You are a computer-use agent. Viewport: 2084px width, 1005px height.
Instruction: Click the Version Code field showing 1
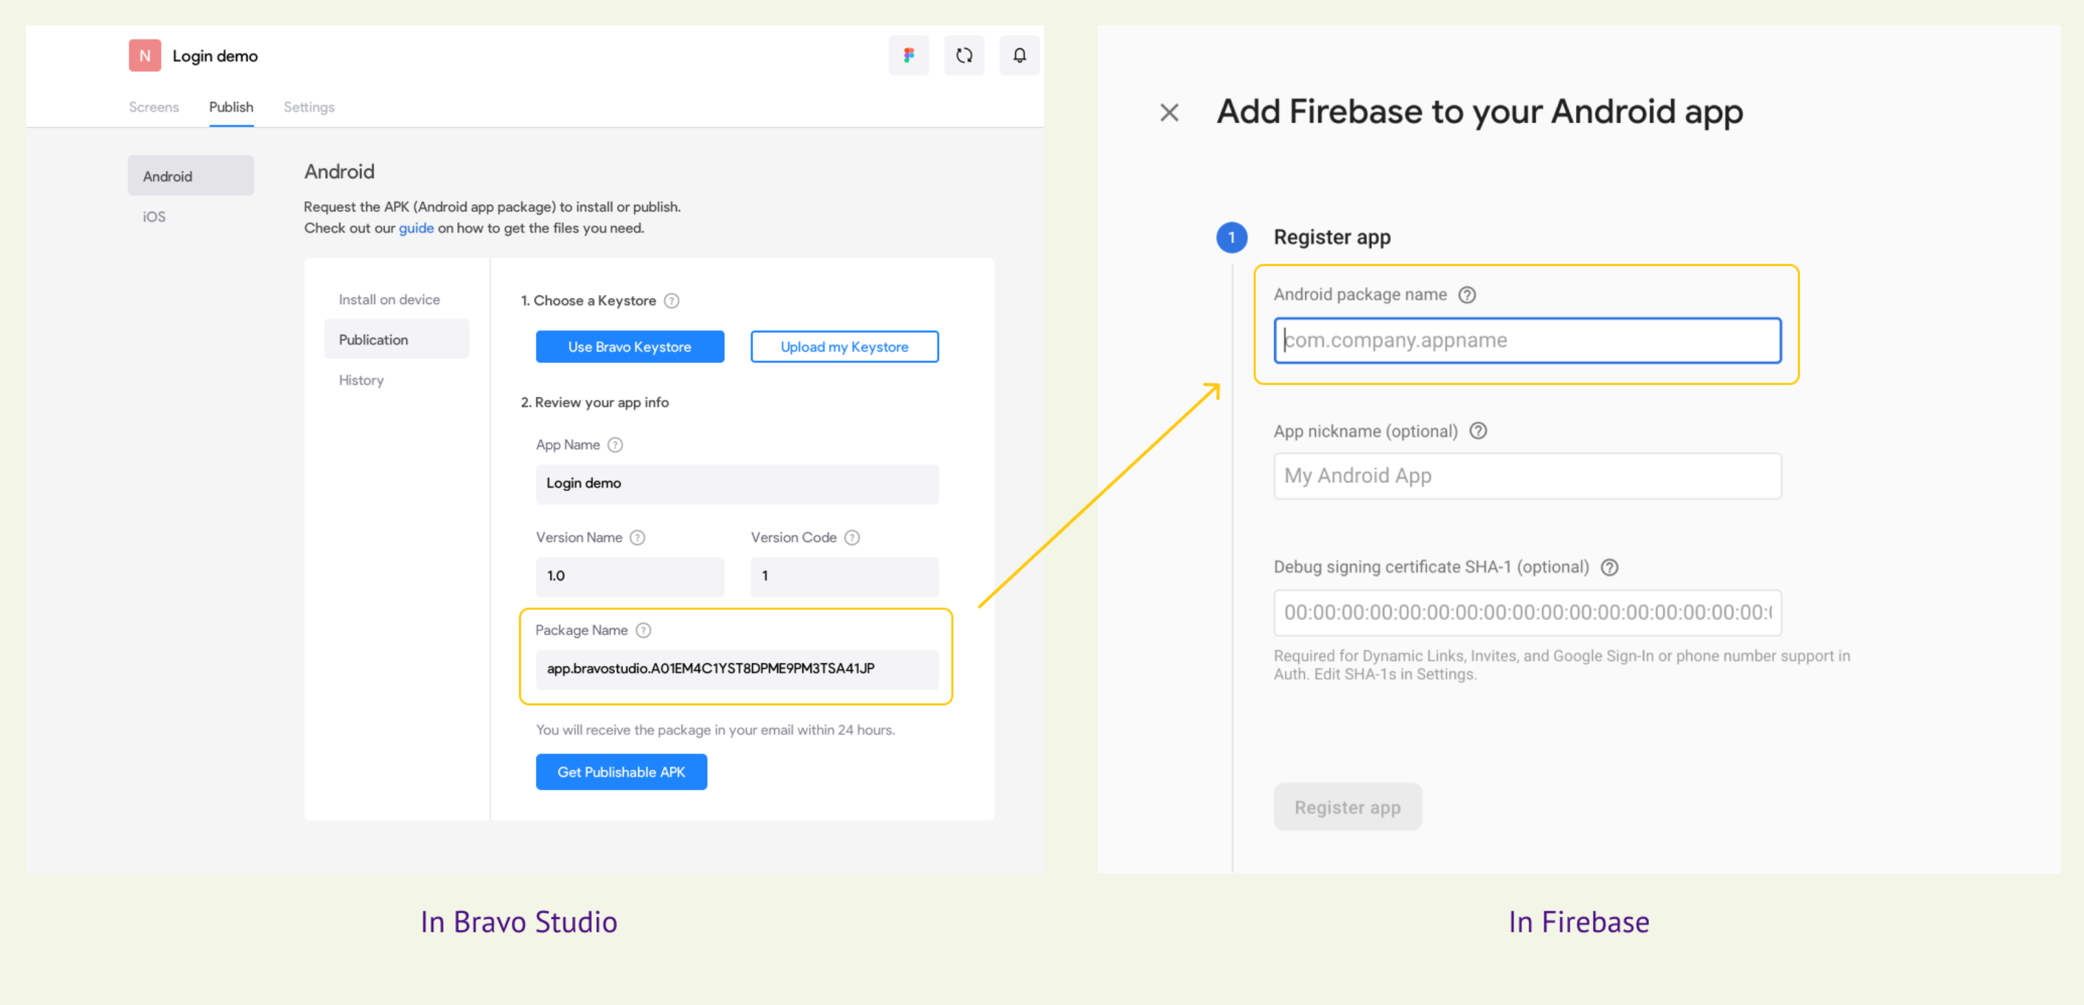pyautogui.click(x=845, y=576)
